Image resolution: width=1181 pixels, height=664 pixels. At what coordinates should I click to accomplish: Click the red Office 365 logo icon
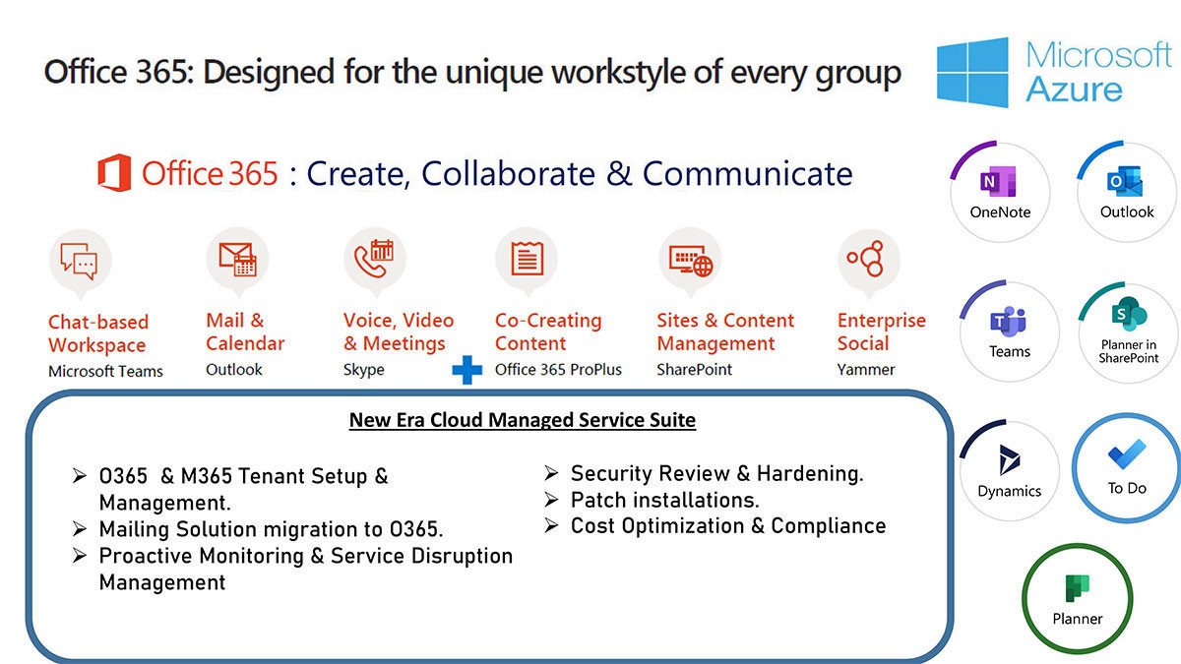point(114,172)
